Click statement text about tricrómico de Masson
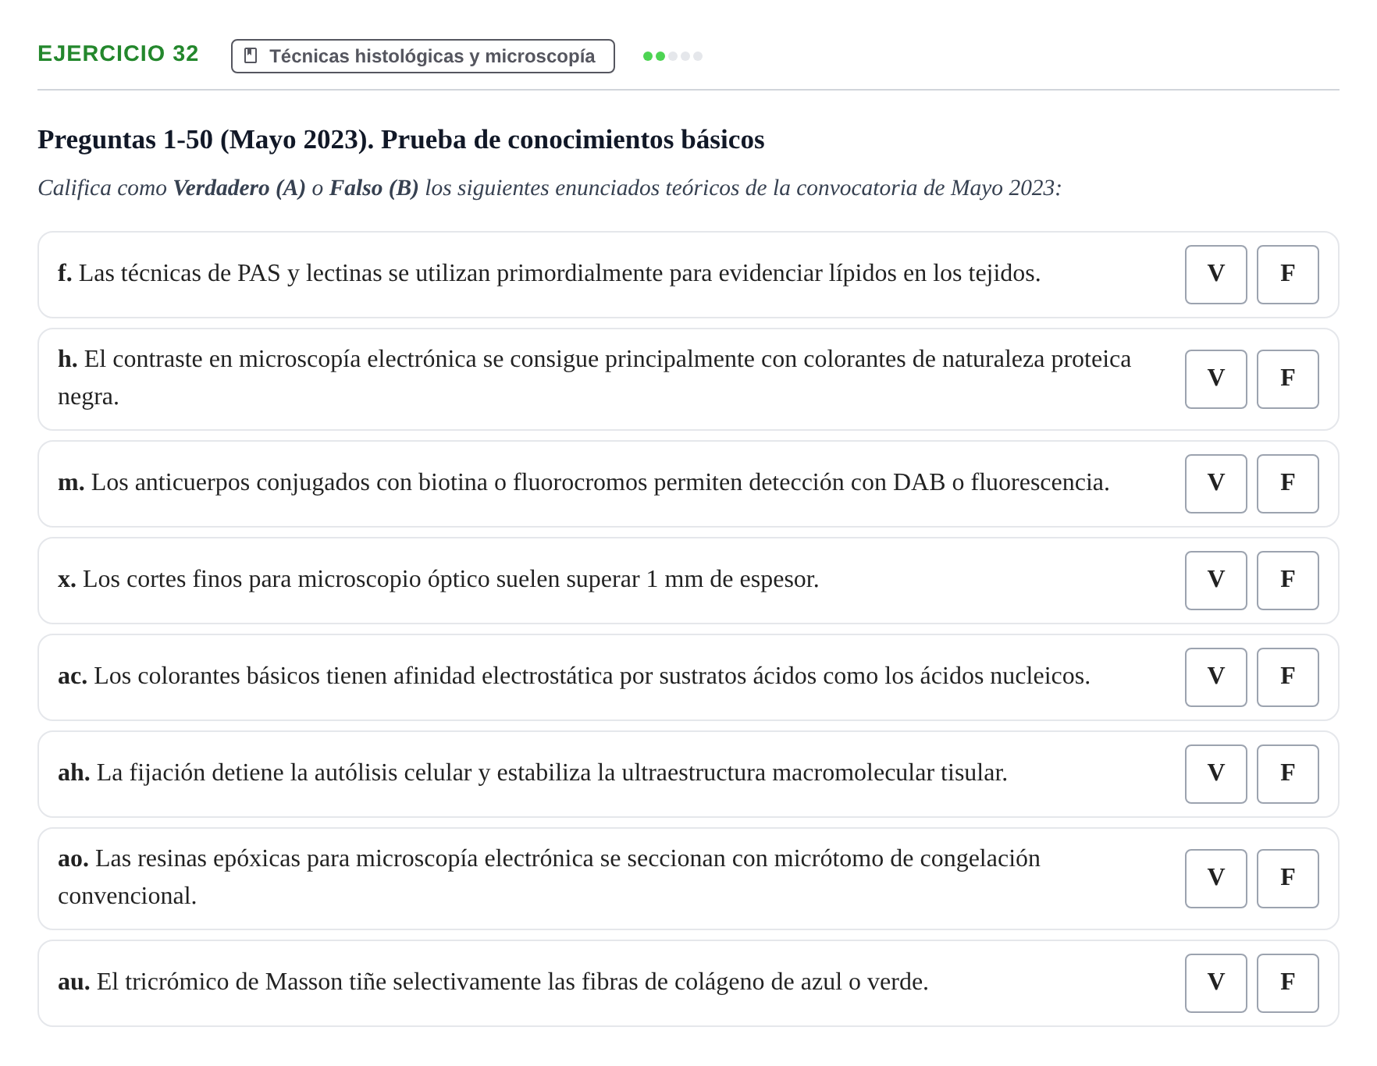1377x1066 pixels. 493,982
